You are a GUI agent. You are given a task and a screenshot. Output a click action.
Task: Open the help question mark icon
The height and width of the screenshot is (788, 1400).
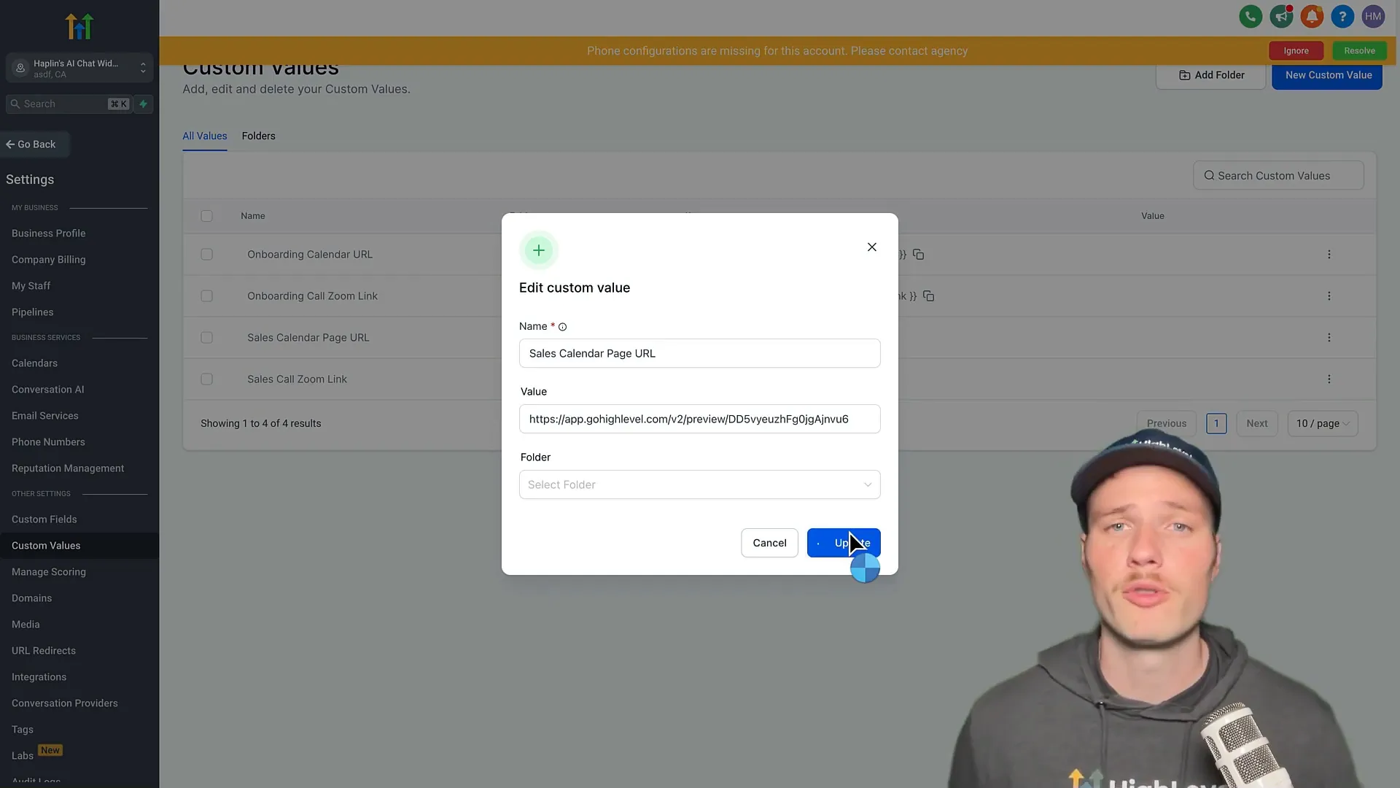coord(1342,16)
